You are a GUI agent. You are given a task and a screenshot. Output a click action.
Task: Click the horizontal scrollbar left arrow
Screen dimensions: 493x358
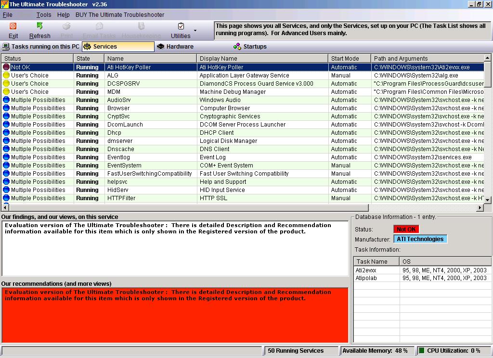[x=5, y=207]
